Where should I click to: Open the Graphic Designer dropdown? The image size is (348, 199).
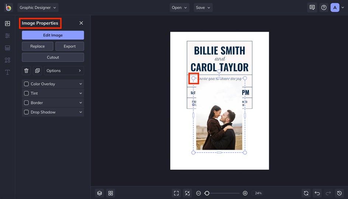pyautogui.click(x=38, y=7)
